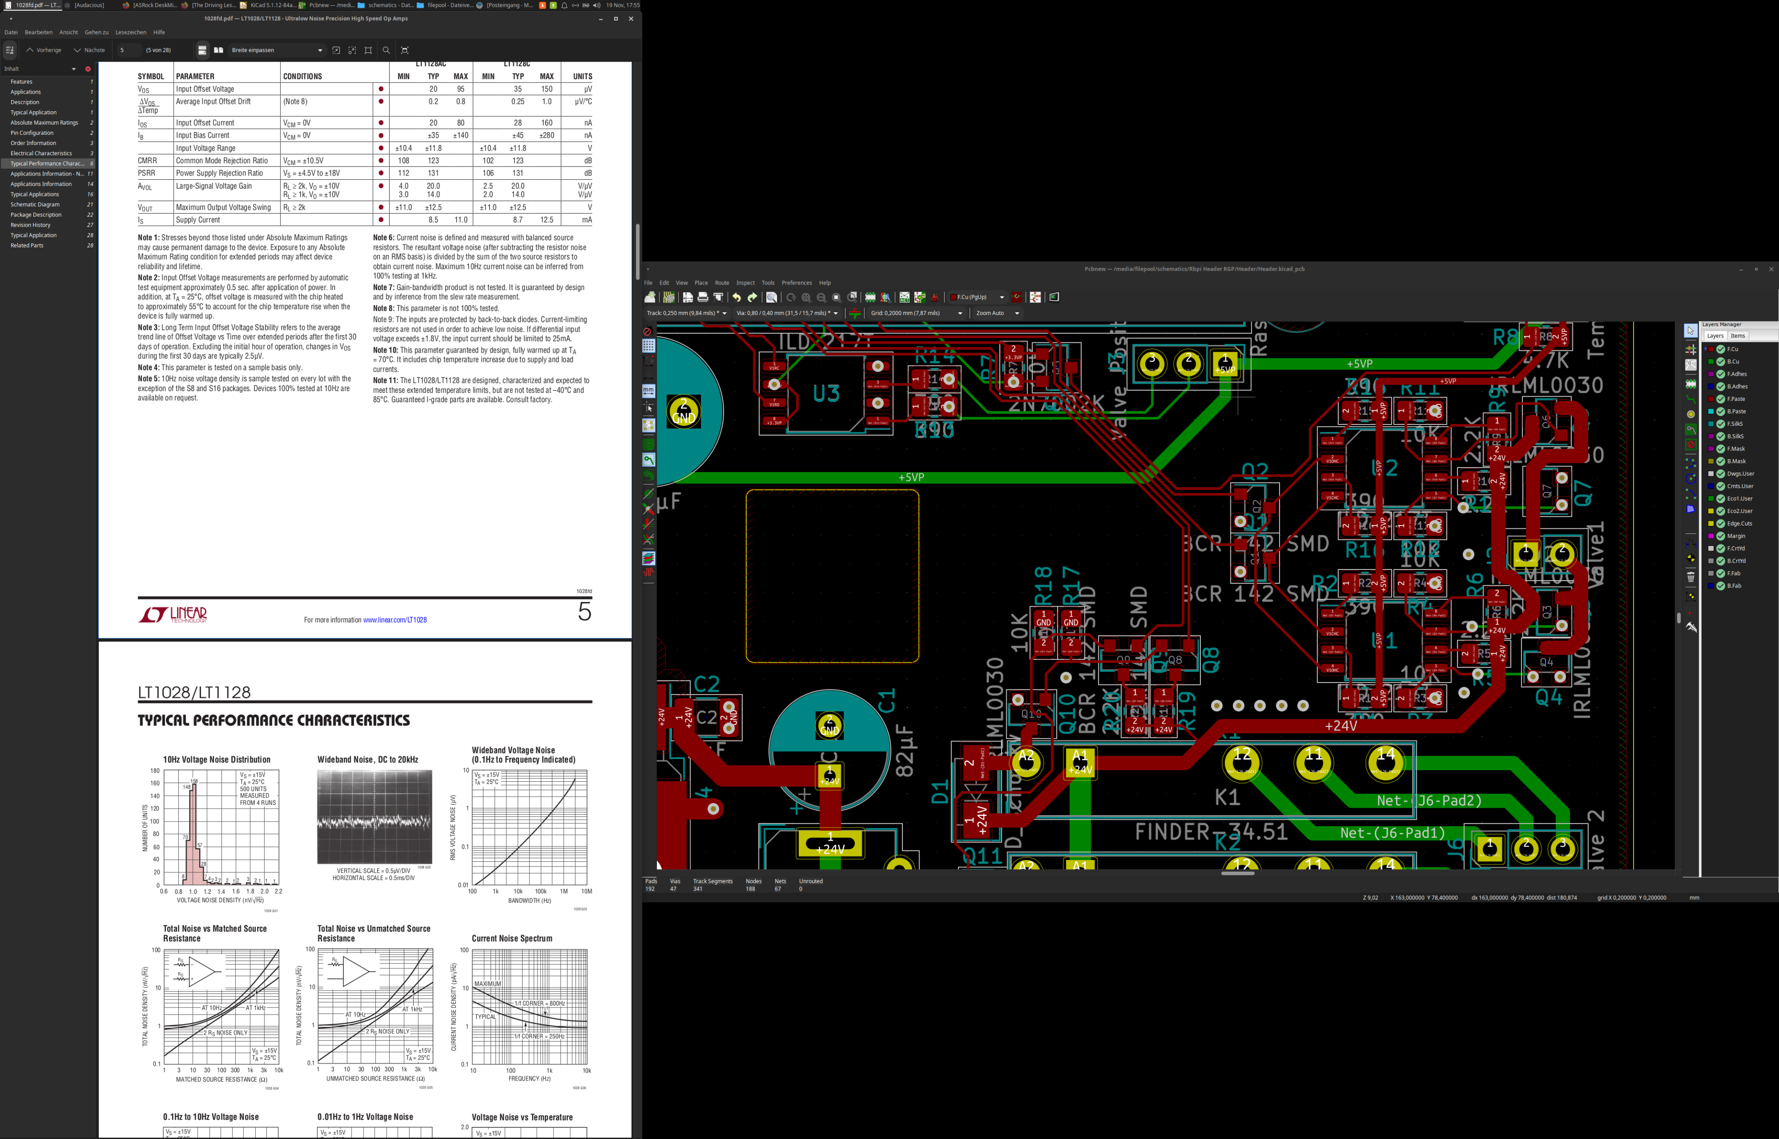Open the Route menu in Pcbnew
Viewport: 1779px width, 1139px height.
pos(722,283)
